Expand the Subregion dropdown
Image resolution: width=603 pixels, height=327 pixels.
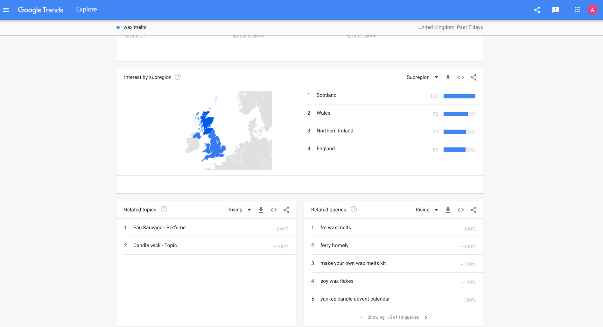[x=422, y=77]
